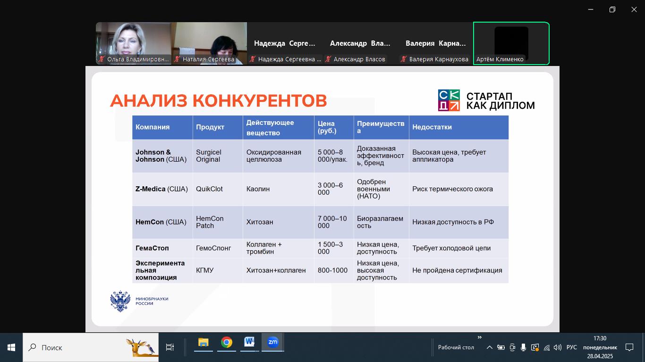Open the clock and date 17:30
This screenshot has width=645, height=362.
600,347
